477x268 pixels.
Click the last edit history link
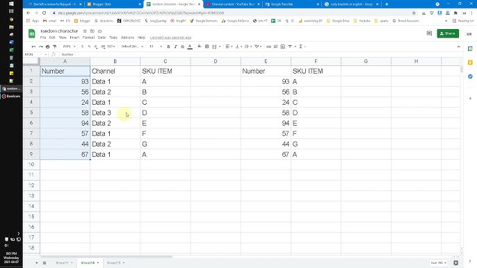point(170,37)
